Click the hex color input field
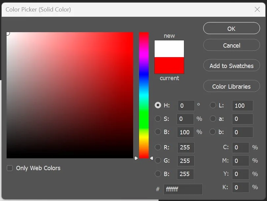This screenshot has height=201, width=267. [x=183, y=189]
